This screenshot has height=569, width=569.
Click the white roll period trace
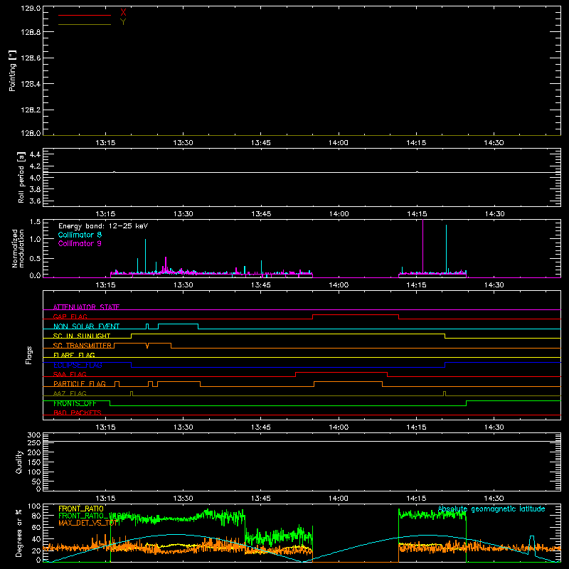(x=302, y=172)
